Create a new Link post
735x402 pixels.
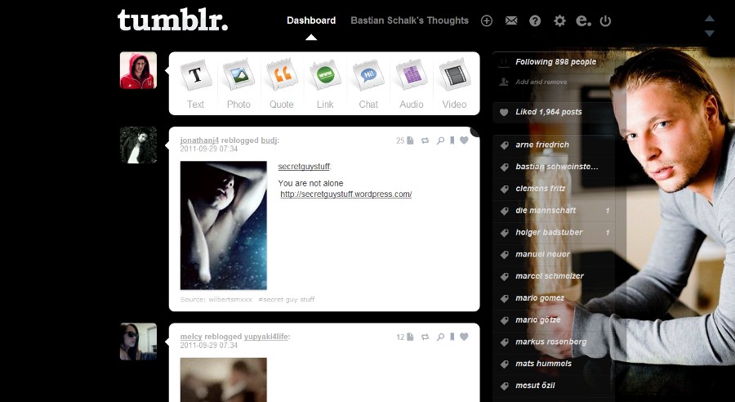325,83
